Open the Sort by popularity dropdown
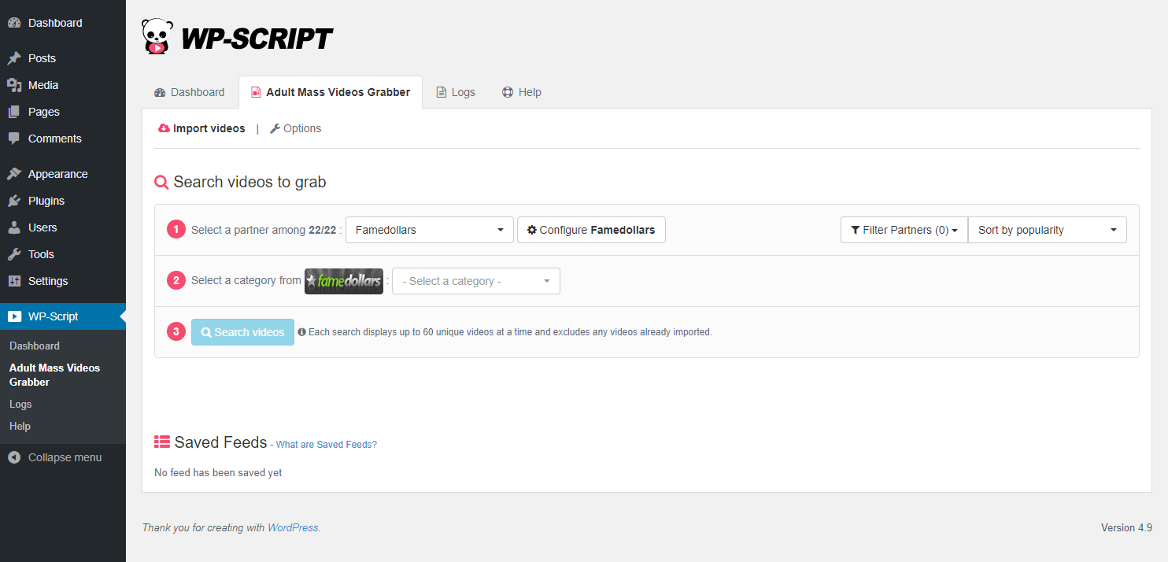 (1047, 230)
